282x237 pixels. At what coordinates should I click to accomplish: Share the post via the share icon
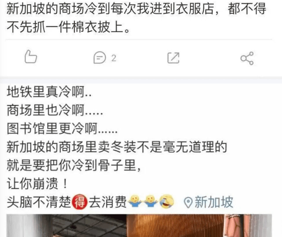coord(247,58)
